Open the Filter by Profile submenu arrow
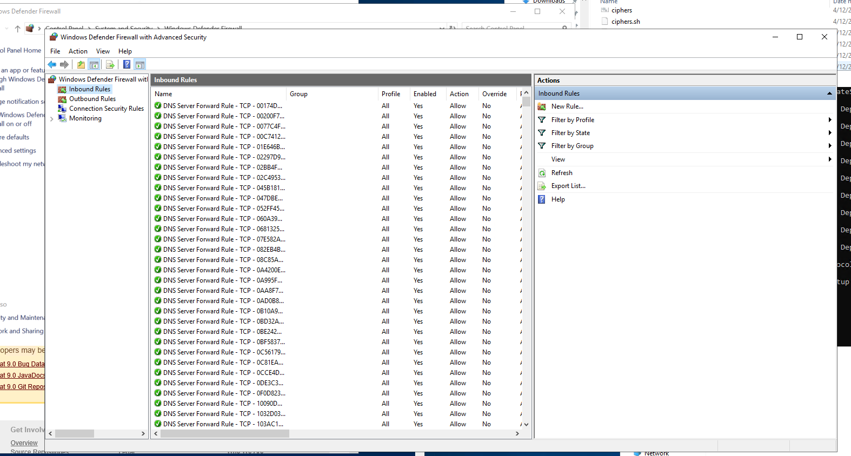The image size is (851, 456). point(830,120)
